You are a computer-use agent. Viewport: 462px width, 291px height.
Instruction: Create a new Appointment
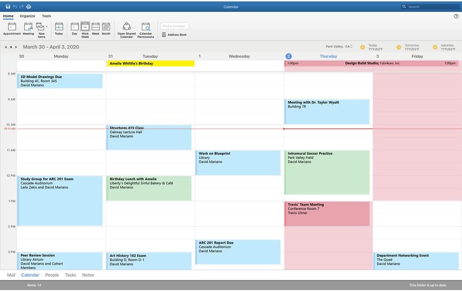[x=12, y=28]
